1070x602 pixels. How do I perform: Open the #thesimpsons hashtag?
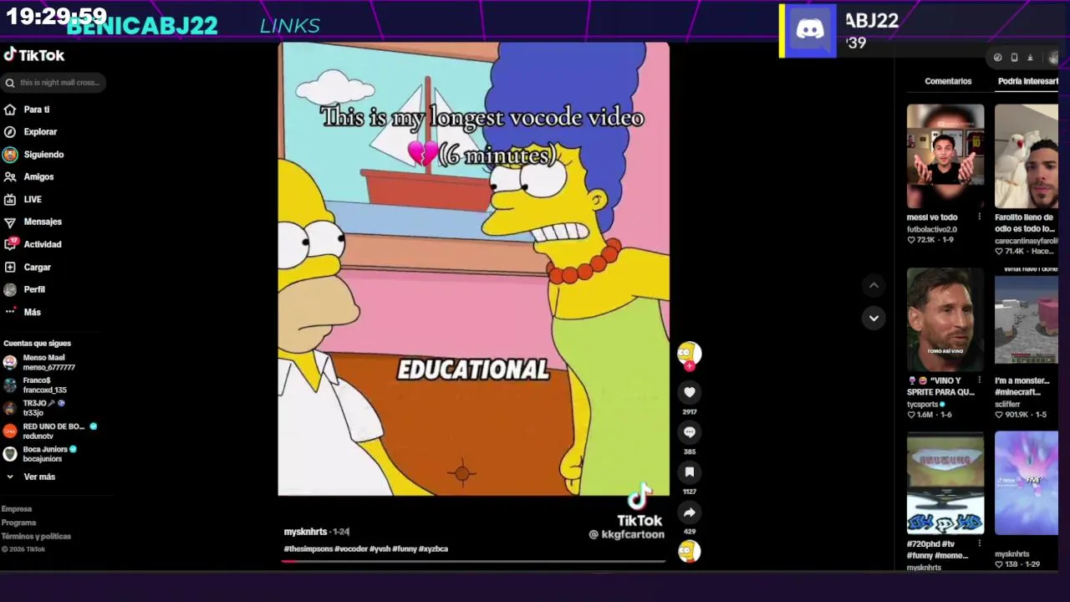(x=308, y=549)
